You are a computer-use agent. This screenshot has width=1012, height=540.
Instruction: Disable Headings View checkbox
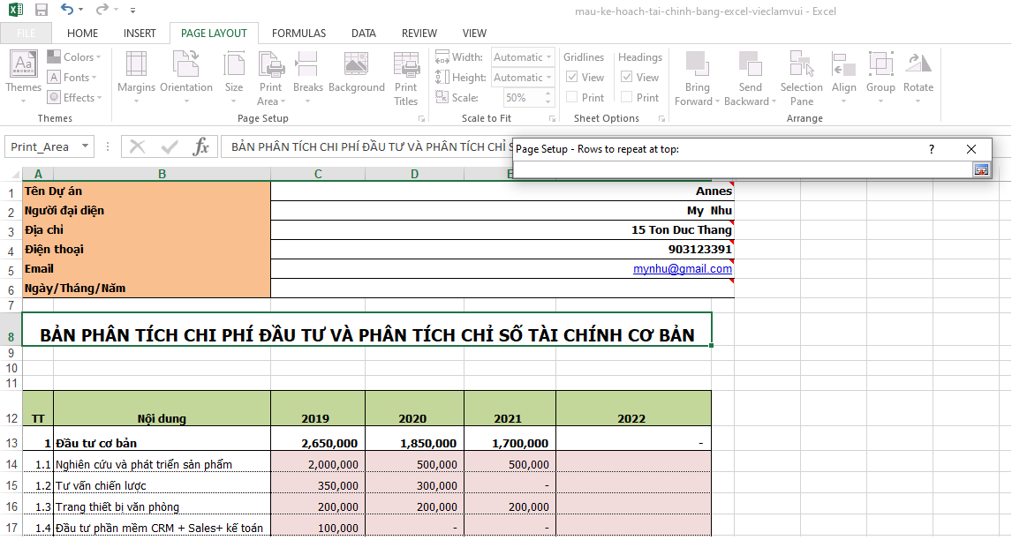point(627,77)
